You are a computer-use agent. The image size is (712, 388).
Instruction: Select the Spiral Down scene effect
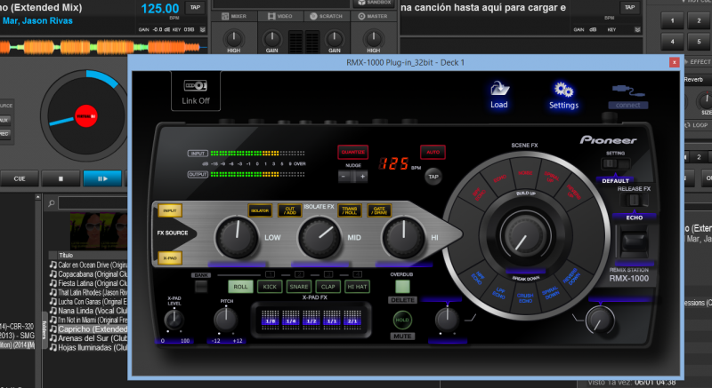pos(551,292)
